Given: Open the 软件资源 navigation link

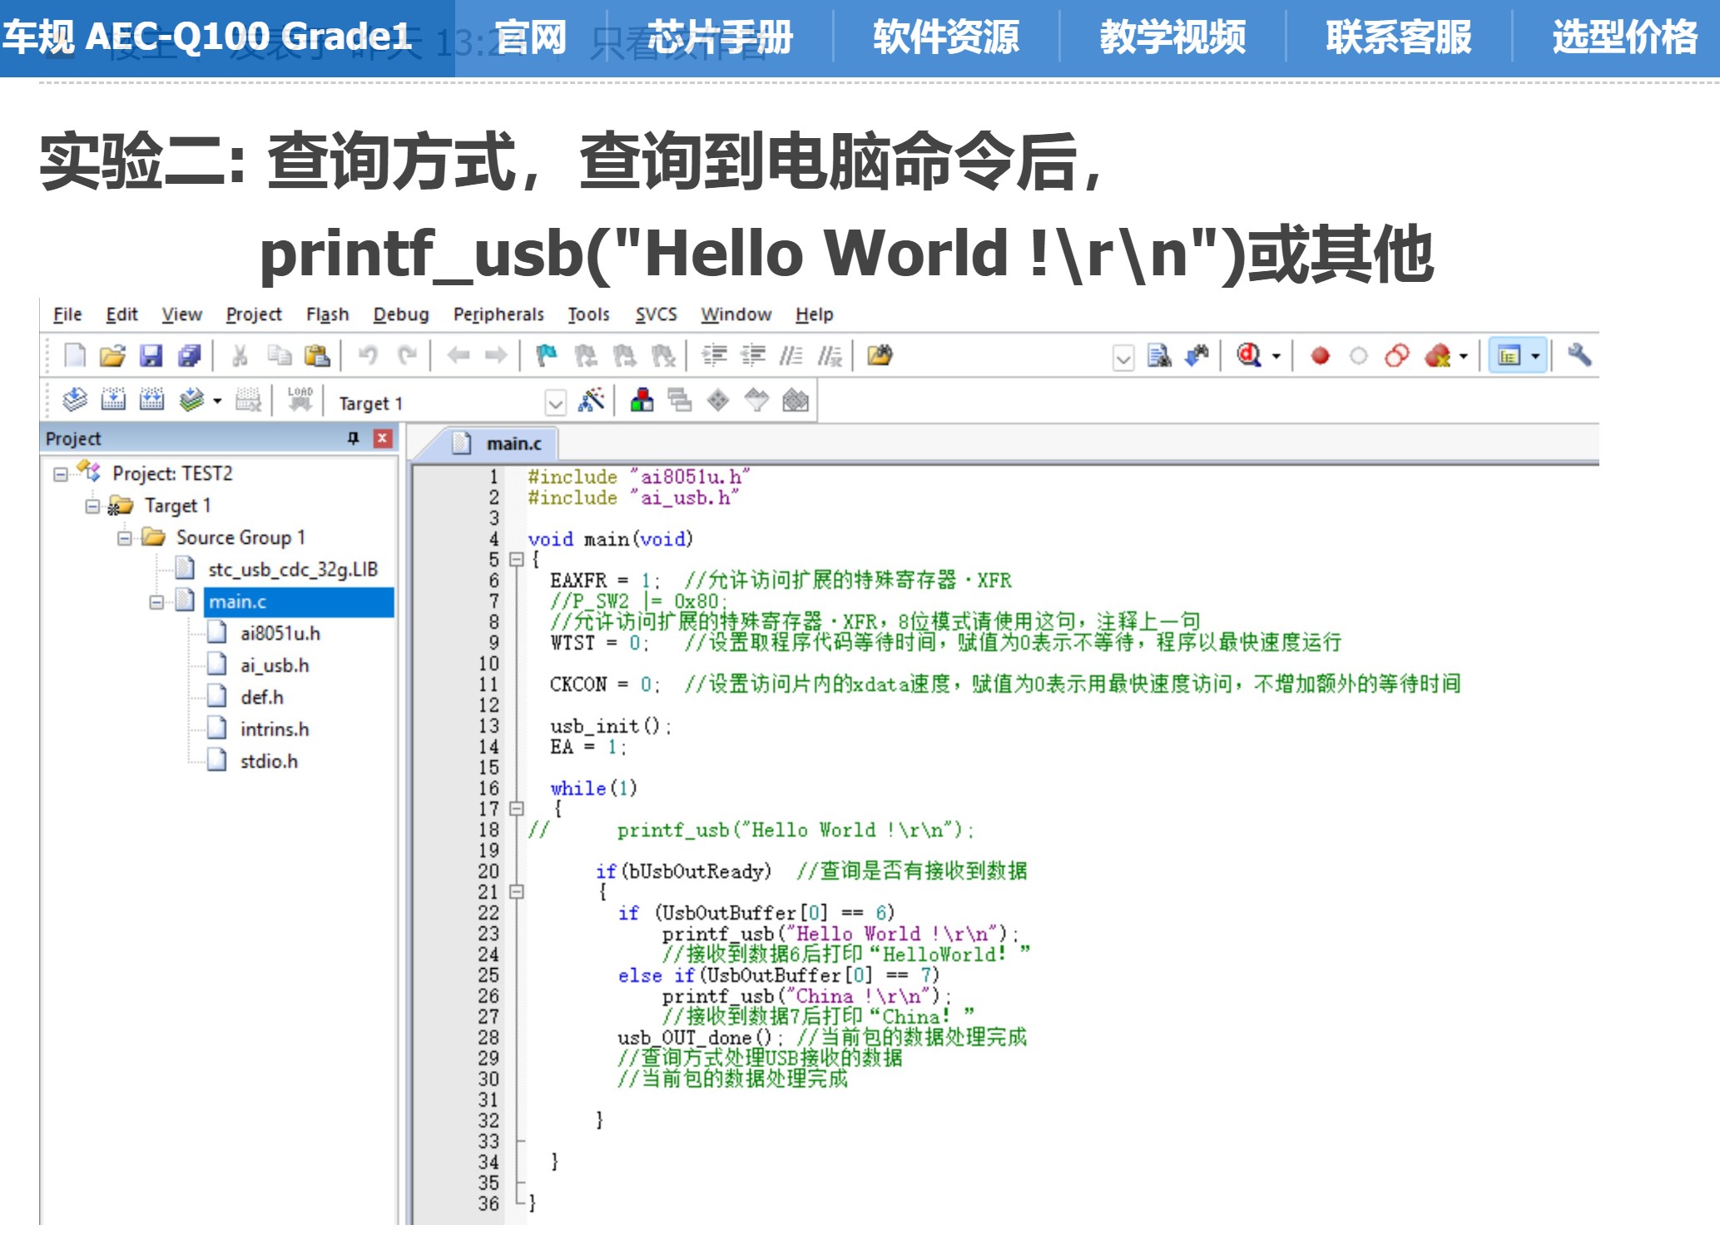Looking at the screenshot, I should 946,37.
